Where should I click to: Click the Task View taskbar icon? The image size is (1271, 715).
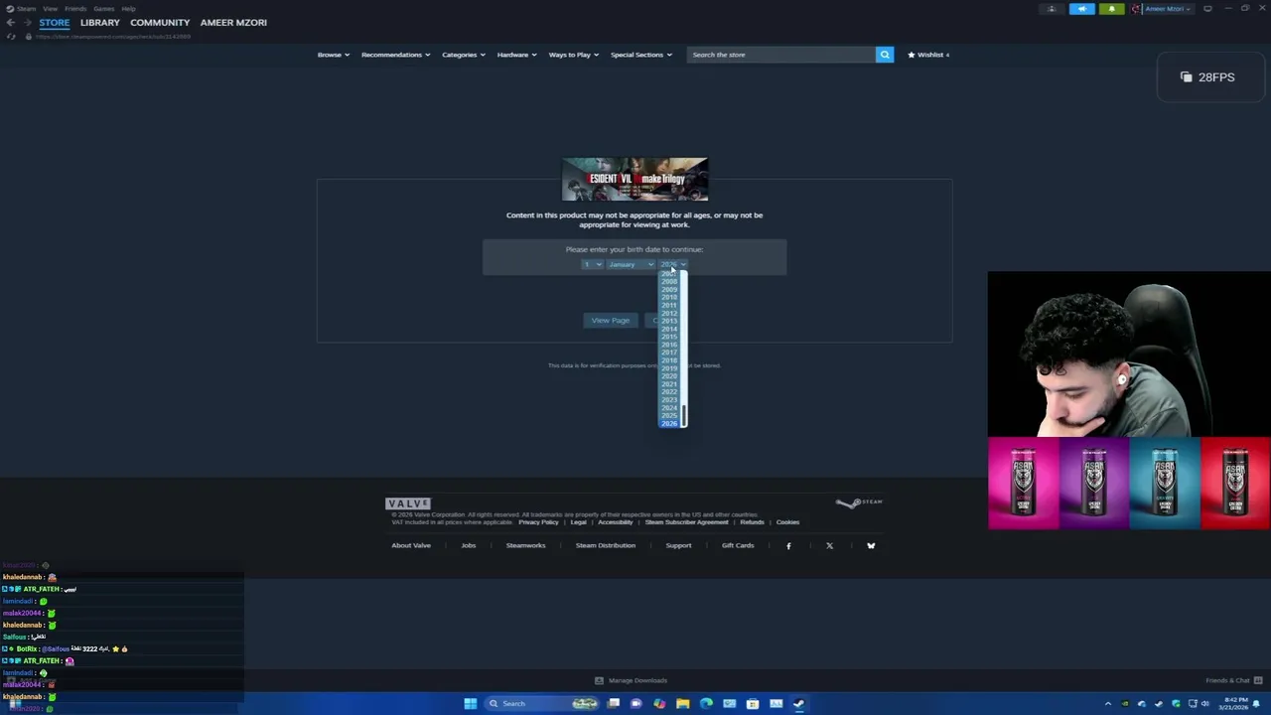pos(614,703)
